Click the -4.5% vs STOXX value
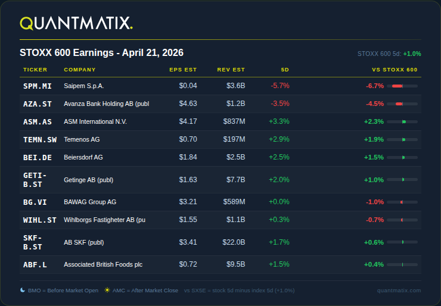The image size is (441, 306). (375, 104)
